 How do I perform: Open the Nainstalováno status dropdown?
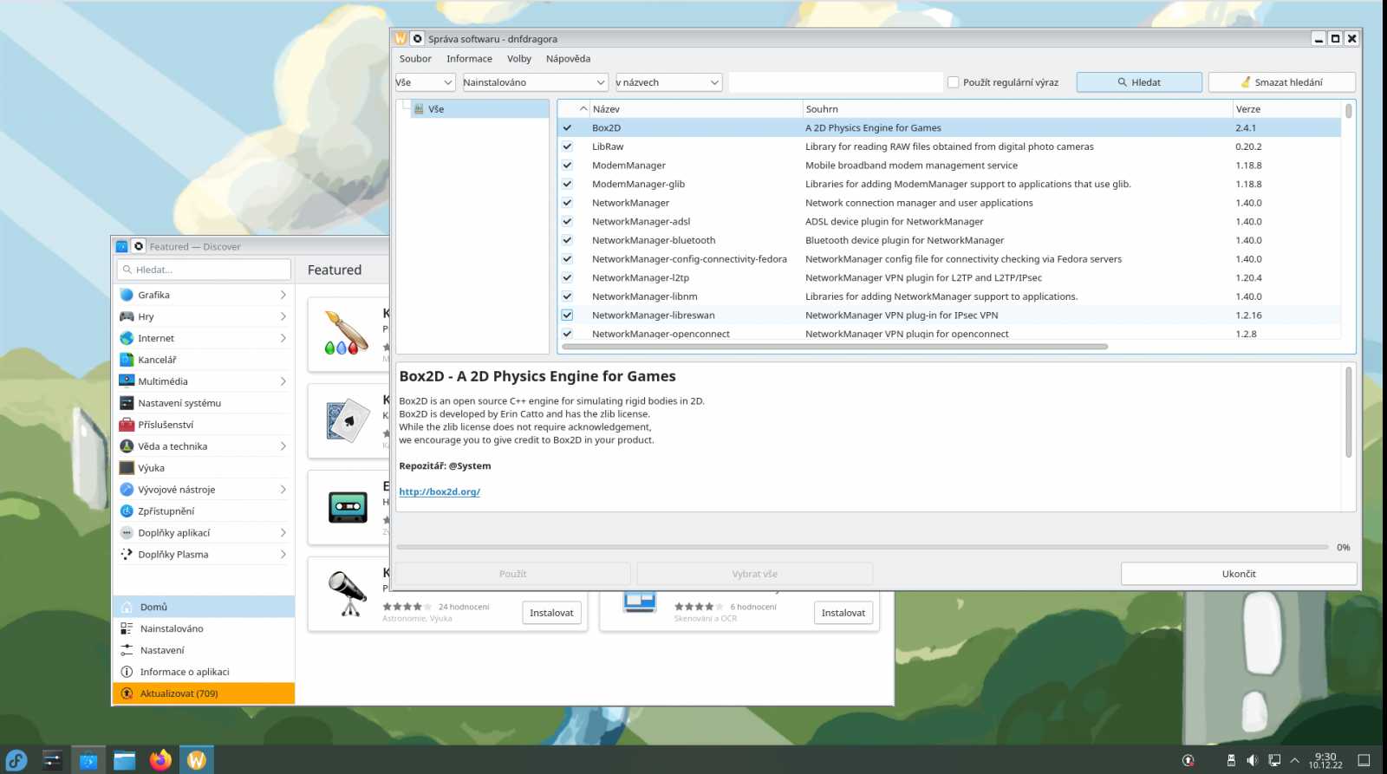click(x=534, y=82)
